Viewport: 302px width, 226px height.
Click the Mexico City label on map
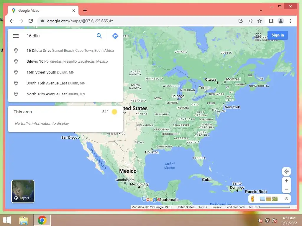coord(139,184)
